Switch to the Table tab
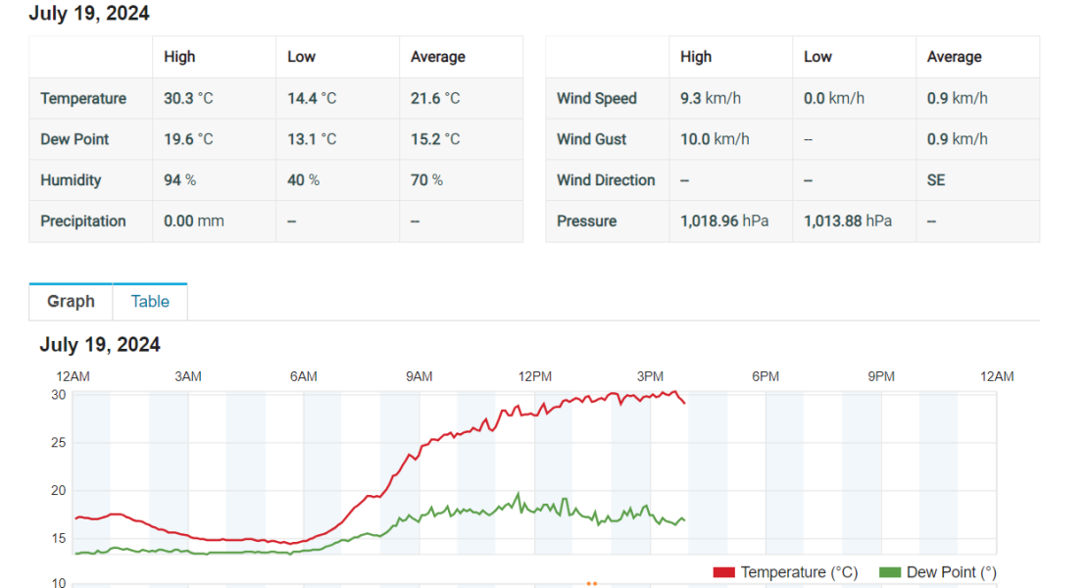Viewport: 1089px width, 588px height. [x=150, y=302]
